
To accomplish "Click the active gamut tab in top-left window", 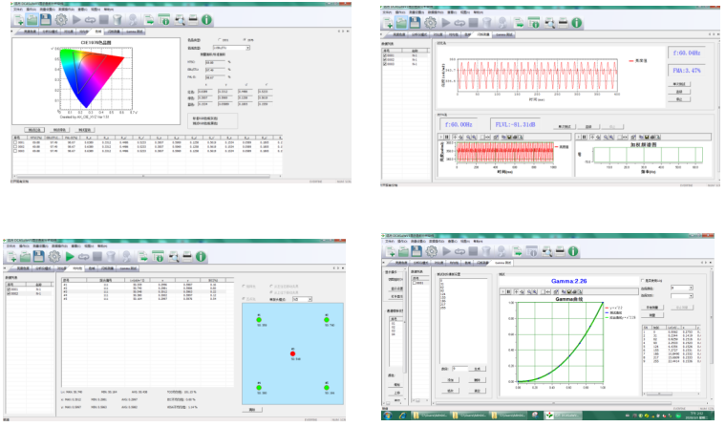I will [98, 32].
